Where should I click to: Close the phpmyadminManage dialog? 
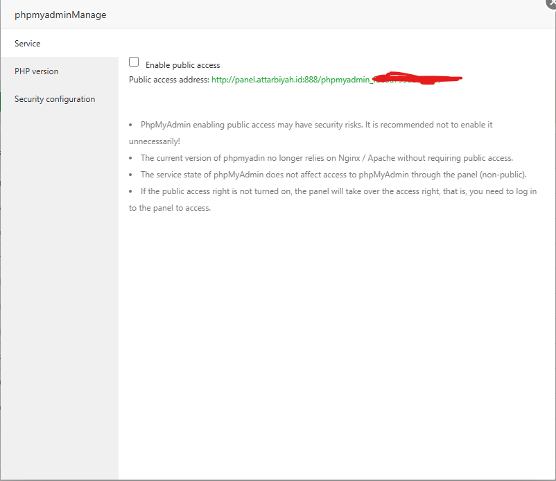coord(551,3)
